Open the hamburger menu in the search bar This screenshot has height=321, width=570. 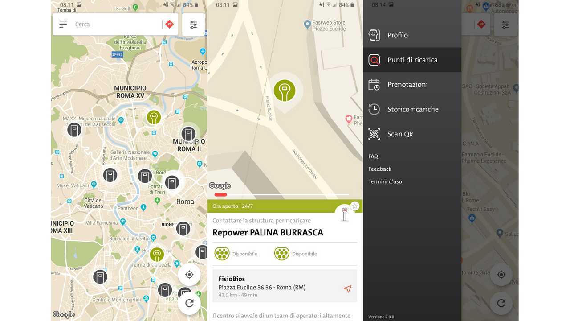pos(63,24)
